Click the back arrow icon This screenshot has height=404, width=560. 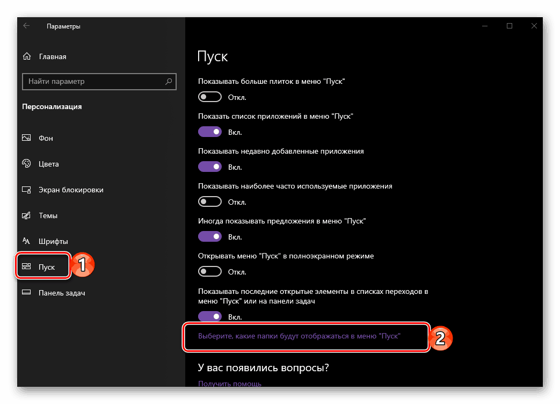(27, 26)
